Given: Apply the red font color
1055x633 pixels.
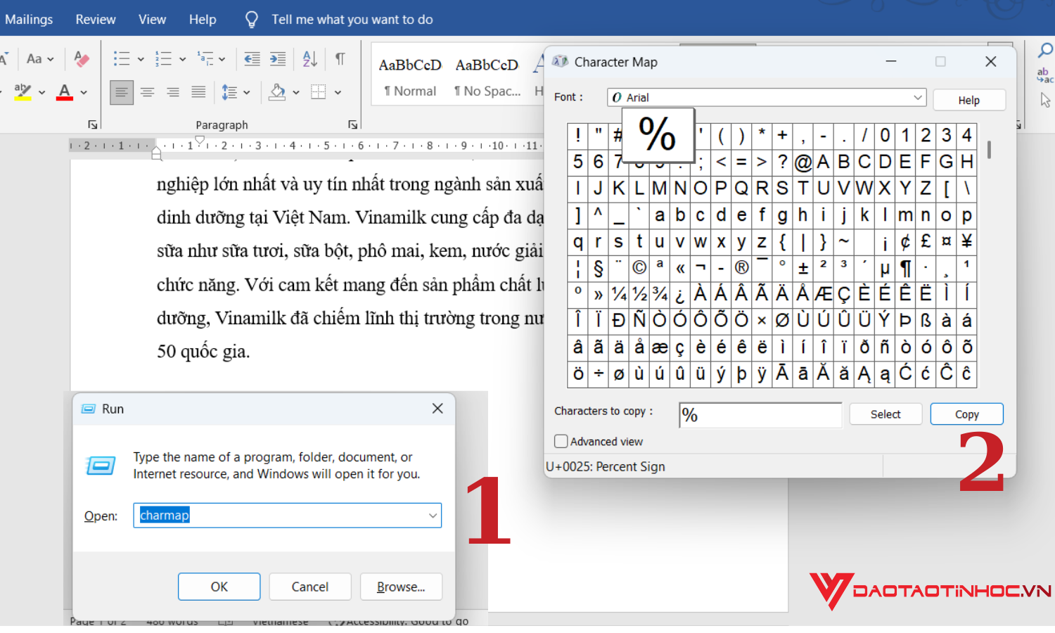Looking at the screenshot, I should (x=65, y=92).
